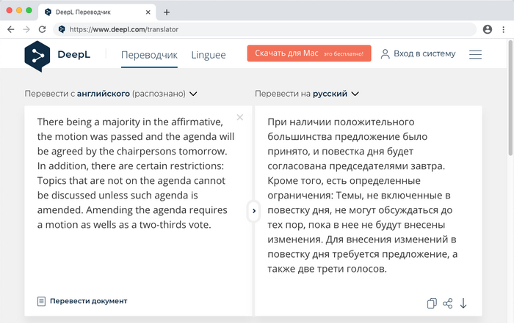The height and width of the screenshot is (323, 514).
Task: Open a new browser tab
Action: click(167, 12)
